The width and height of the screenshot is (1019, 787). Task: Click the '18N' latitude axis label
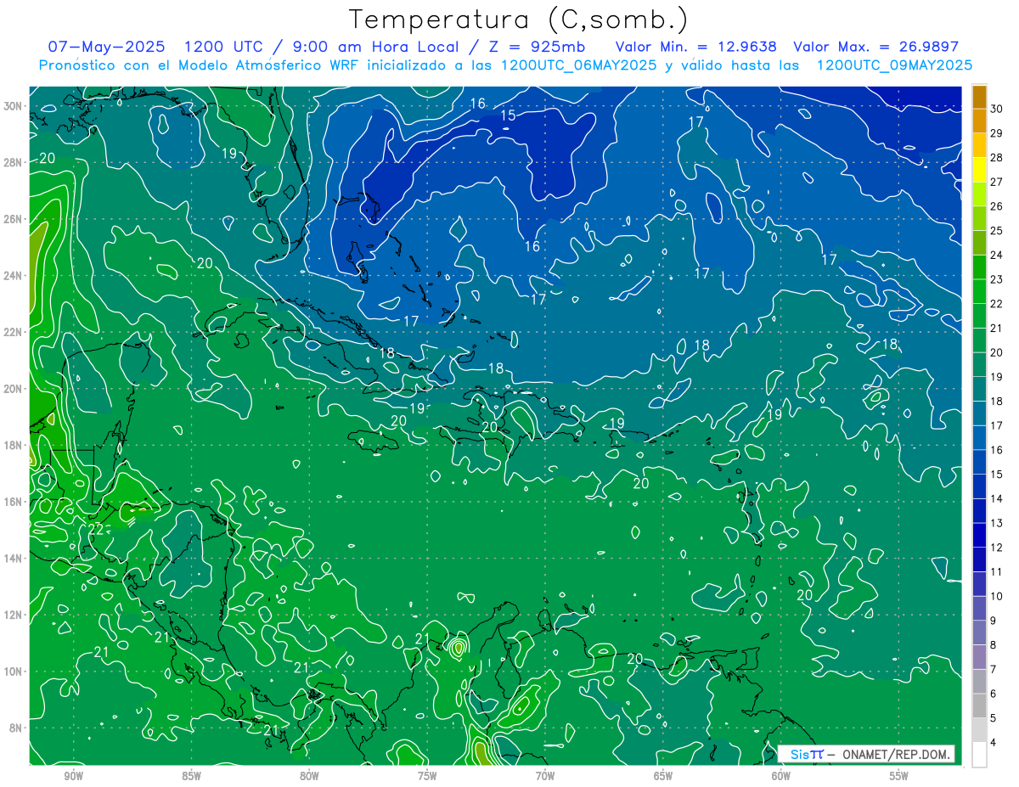tap(13, 445)
